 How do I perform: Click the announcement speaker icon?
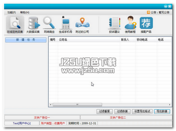(x=148, y=12)
